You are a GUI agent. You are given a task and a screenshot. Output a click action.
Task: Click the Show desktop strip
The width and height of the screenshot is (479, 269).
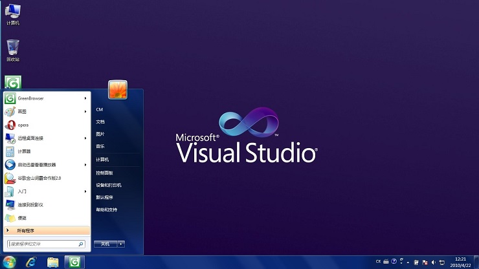pos(476,263)
